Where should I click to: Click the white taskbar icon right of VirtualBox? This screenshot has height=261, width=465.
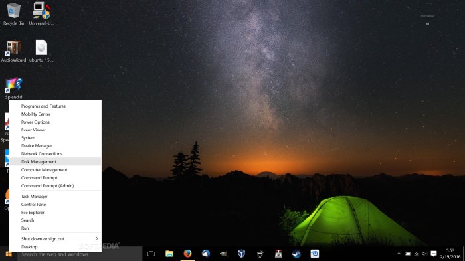[x=260, y=254]
